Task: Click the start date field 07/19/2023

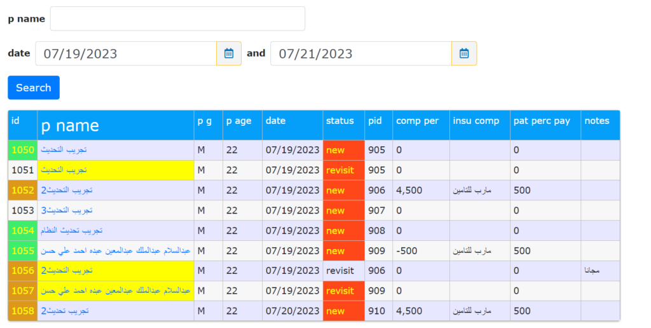Action: [126, 53]
